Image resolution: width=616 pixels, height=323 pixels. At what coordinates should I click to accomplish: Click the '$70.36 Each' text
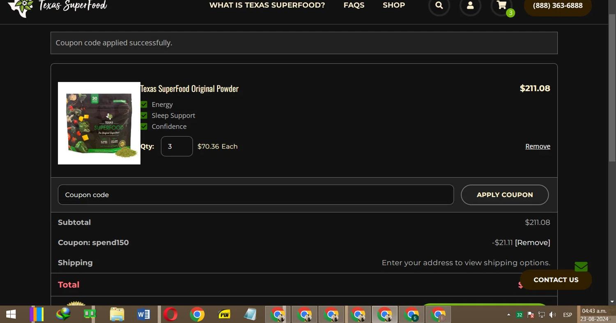tap(218, 146)
